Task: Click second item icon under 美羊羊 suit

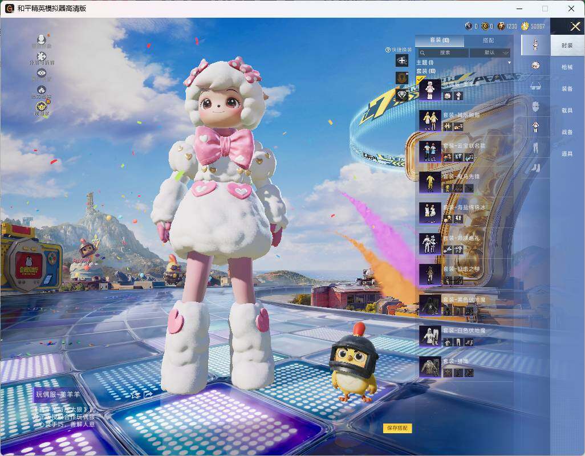Action: point(458,96)
